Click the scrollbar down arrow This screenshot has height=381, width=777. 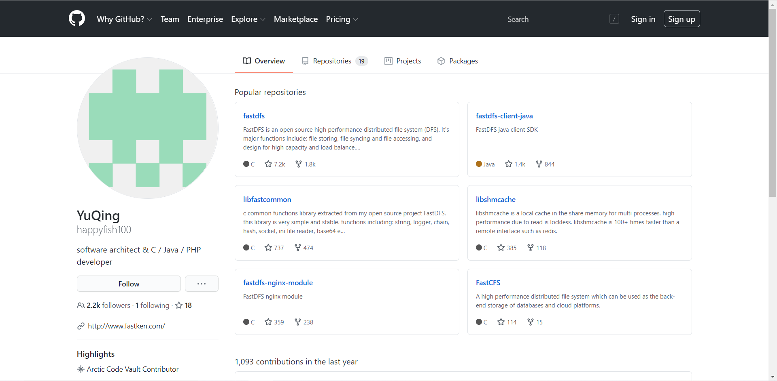pyautogui.click(x=773, y=377)
